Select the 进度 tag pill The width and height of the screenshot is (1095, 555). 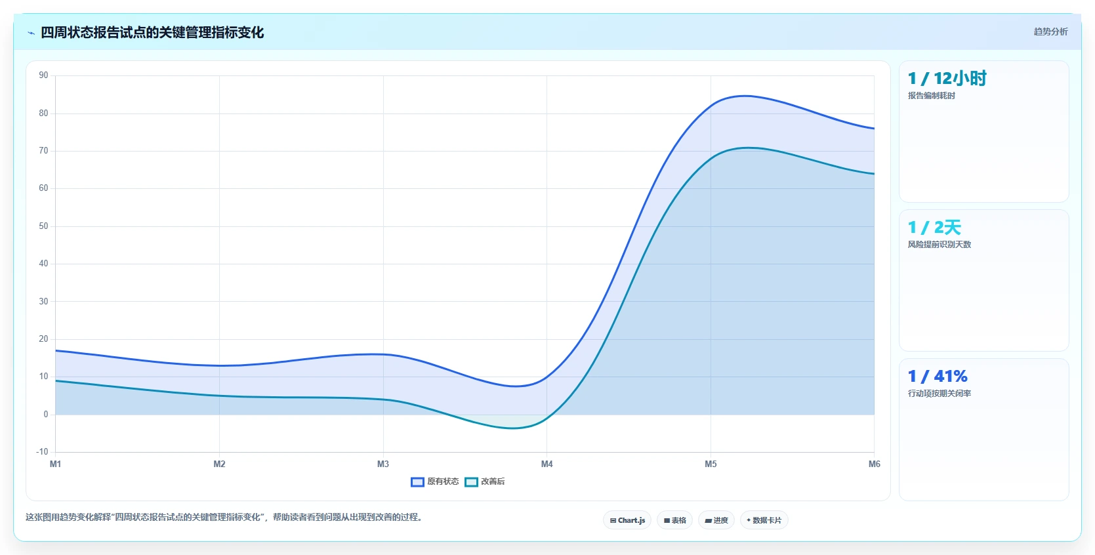coord(716,520)
